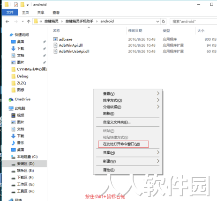Open Quick Access Toolbar customize dropdown

pos(28,5)
